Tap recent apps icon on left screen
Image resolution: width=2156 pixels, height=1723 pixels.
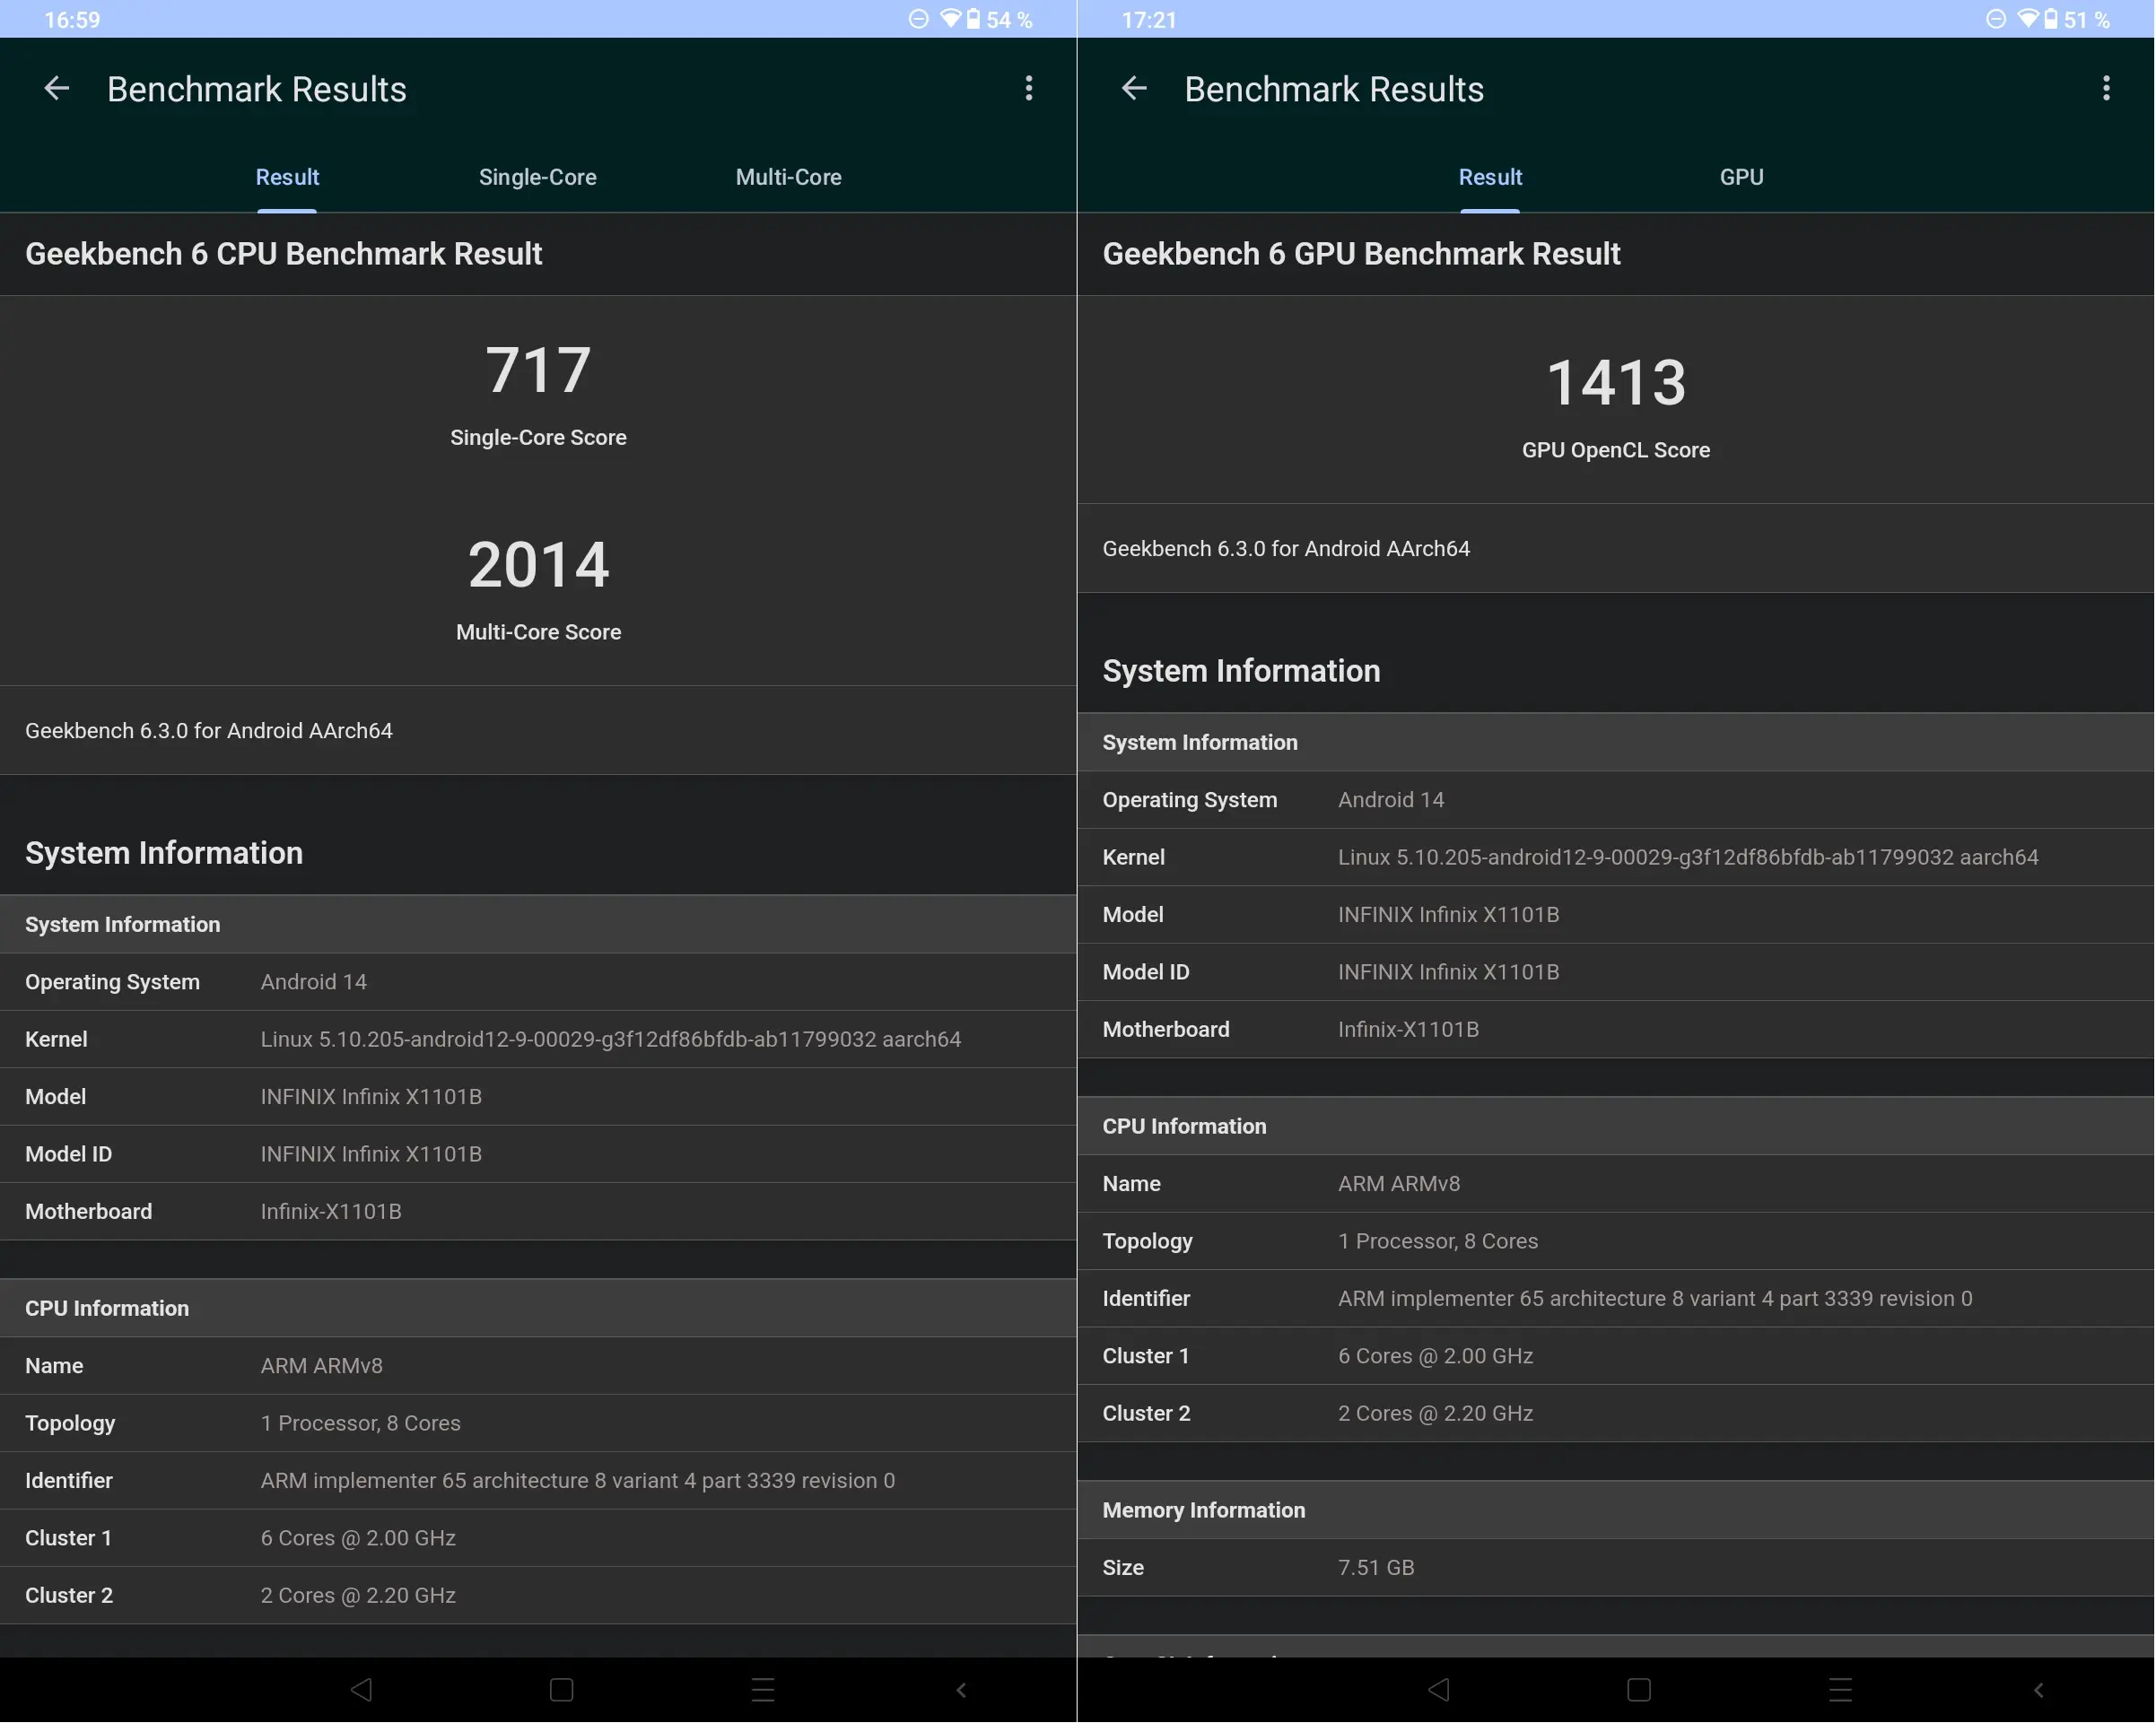[763, 1690]
